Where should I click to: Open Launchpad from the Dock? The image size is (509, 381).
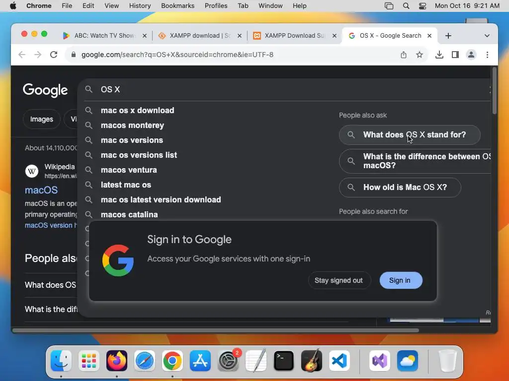pos(89,361)
